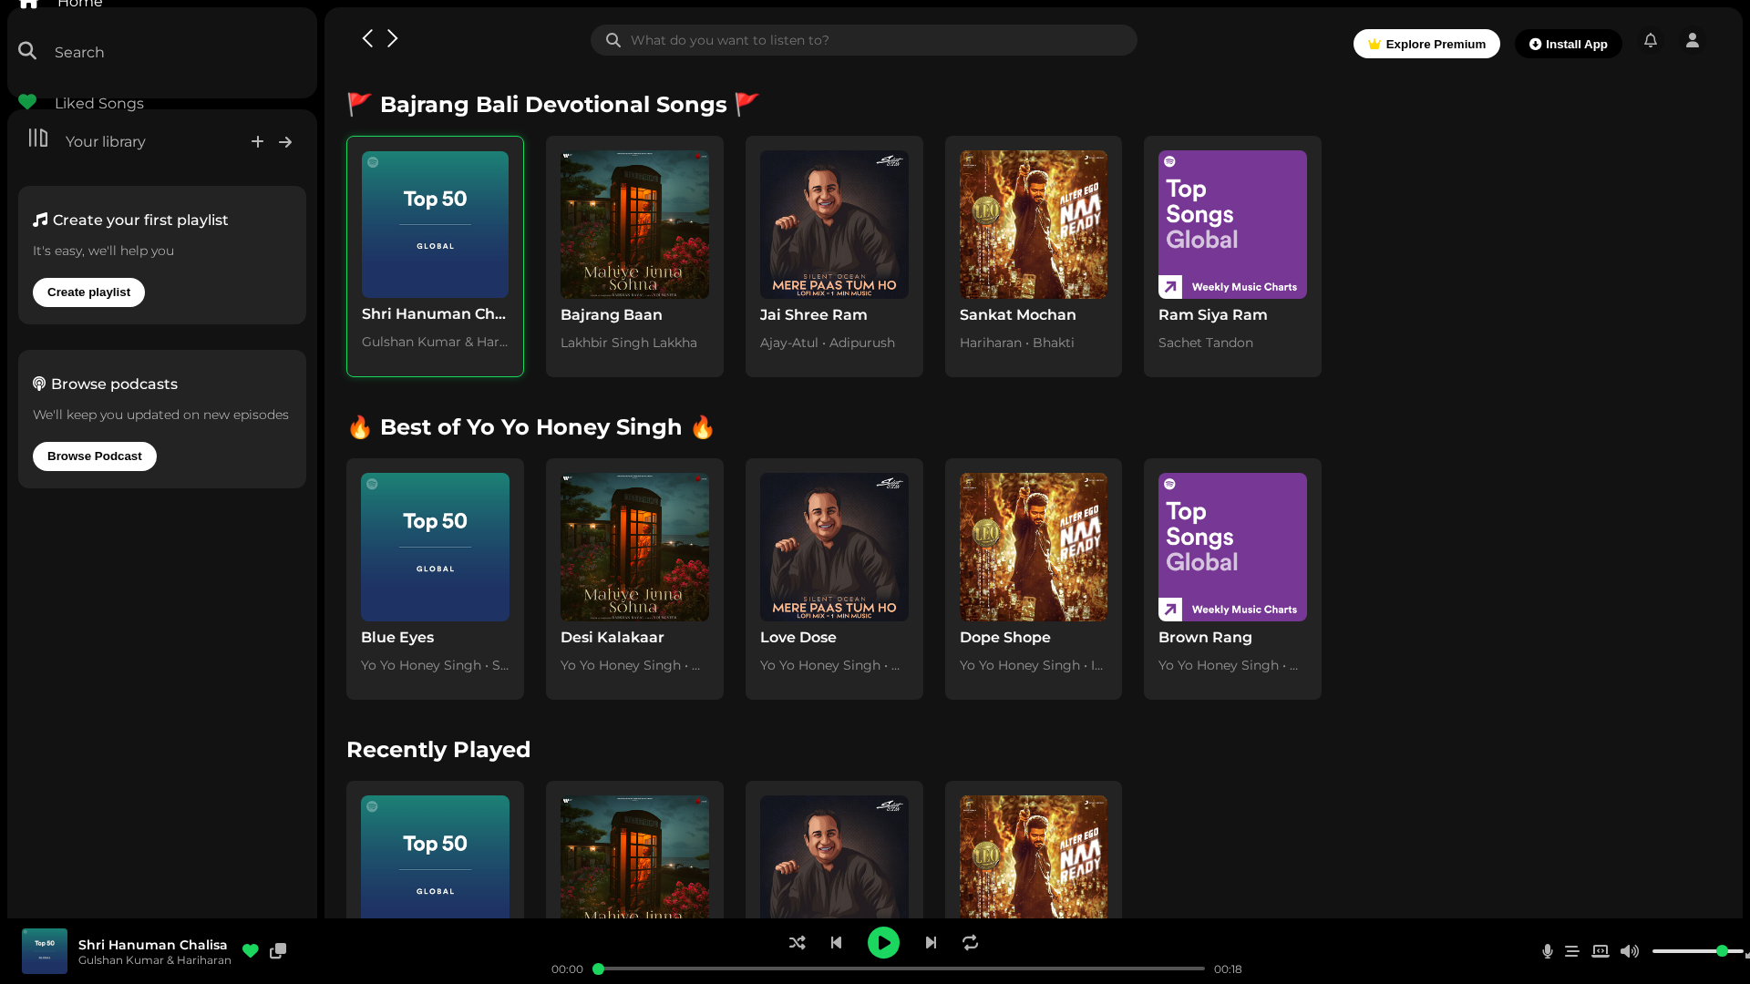Screen dimensions: 1750x984
Task: Select the Dope Shope song title
Action: (x=1004, y=637)
